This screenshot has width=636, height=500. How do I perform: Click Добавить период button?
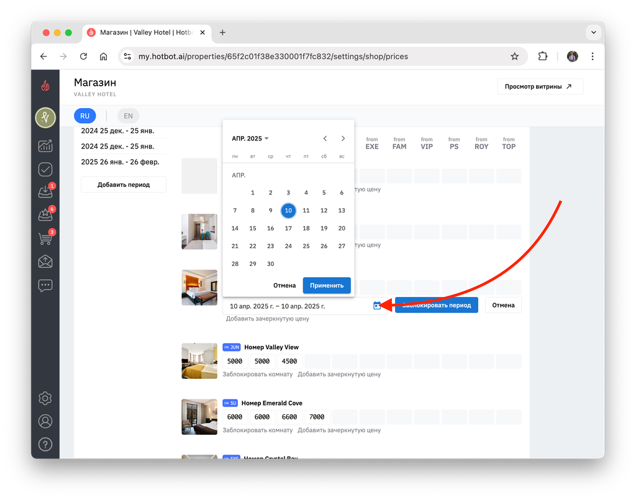click(x=124, y=184)
